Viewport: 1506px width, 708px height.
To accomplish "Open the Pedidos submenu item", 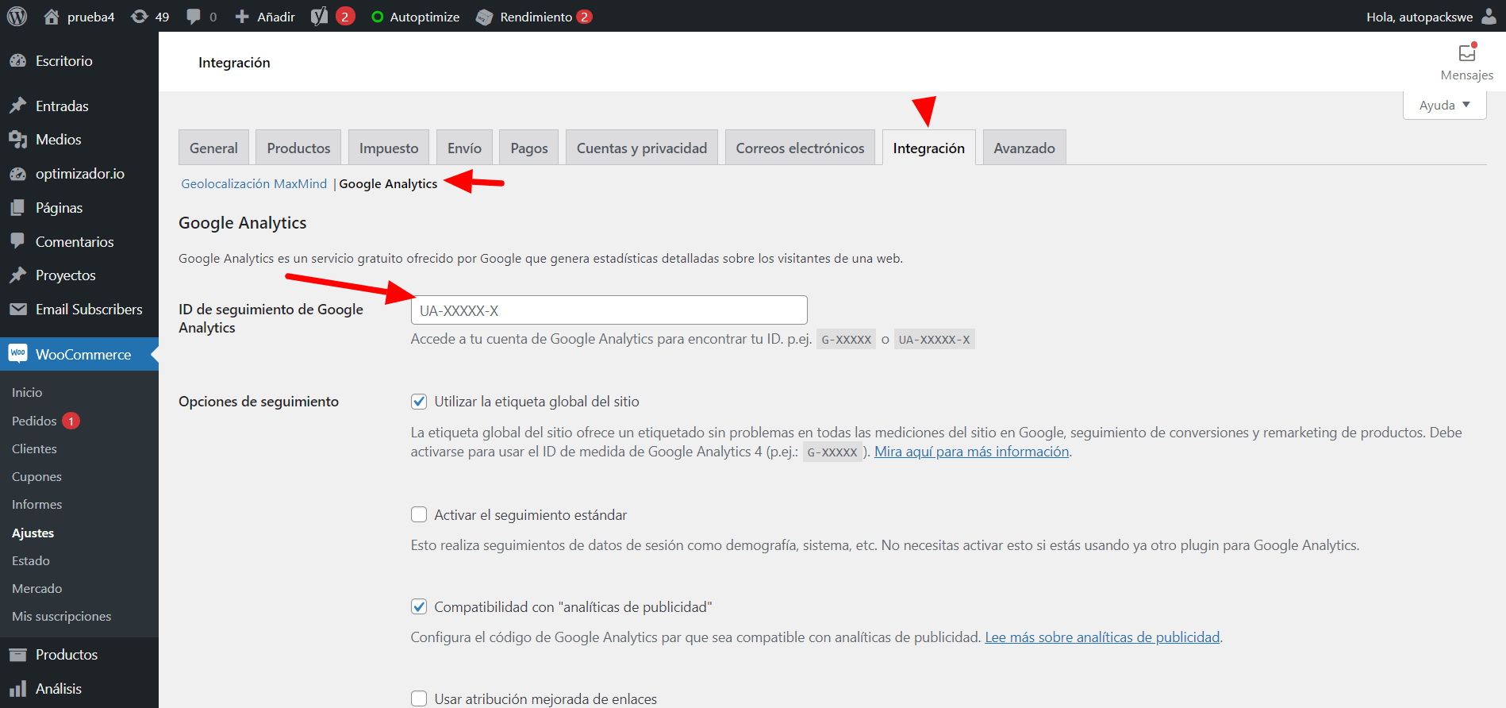I will click(34, 421).
